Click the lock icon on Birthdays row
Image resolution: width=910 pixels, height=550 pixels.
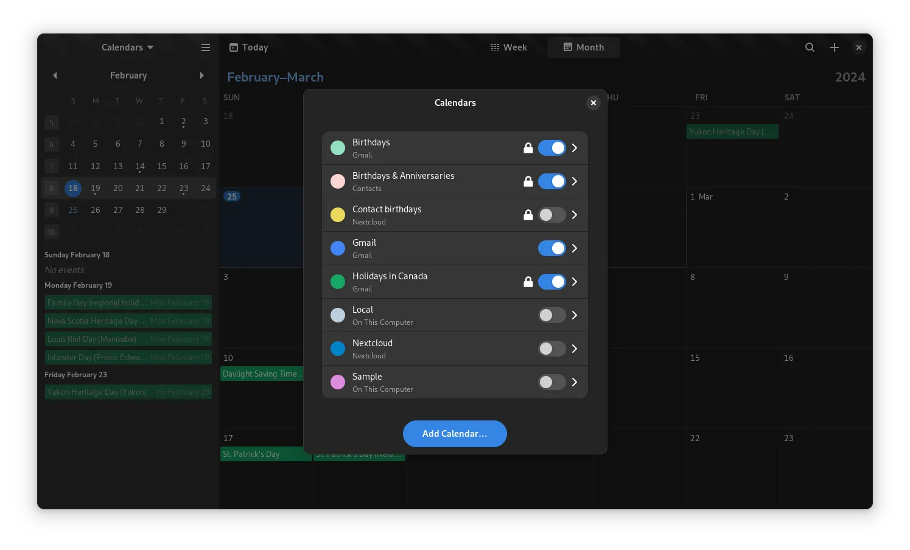click(x=528, y=148)
